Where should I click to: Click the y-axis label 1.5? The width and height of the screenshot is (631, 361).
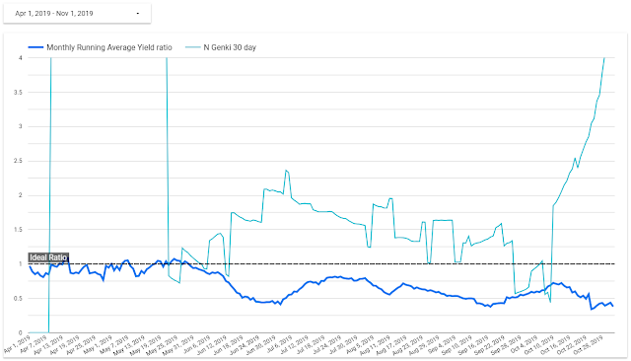(18, 230)
